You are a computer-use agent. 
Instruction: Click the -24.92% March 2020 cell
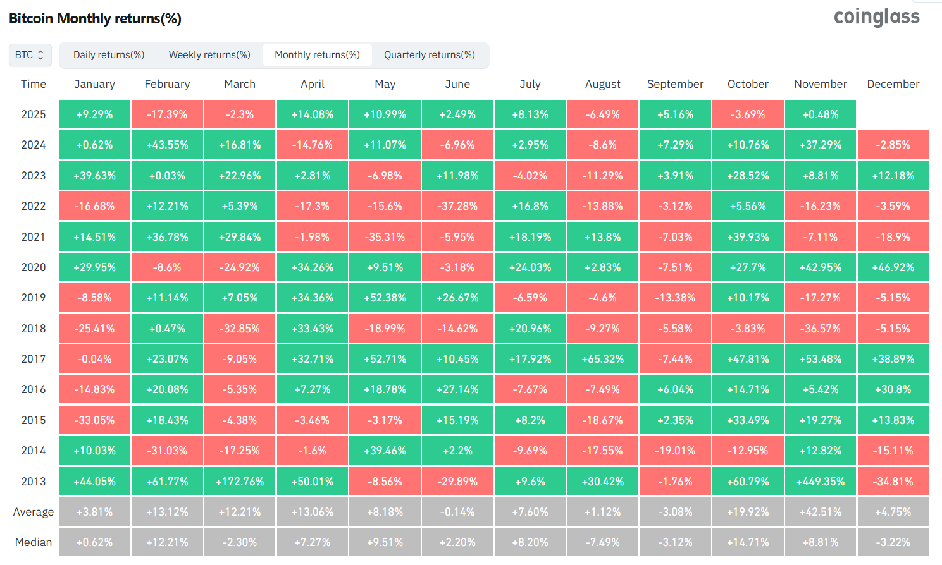(240, 267)
